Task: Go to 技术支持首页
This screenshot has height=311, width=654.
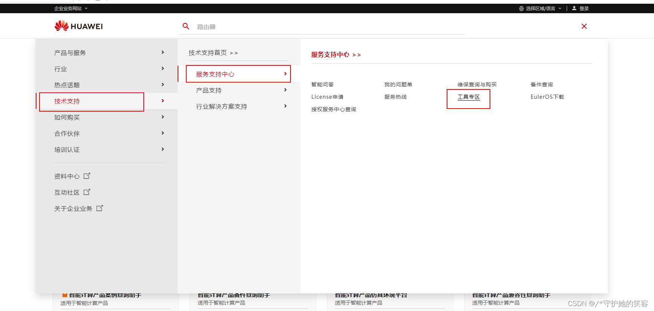Action: point(213,53)
